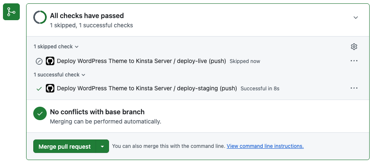Image resolution: width=373 pixels, height=163 pixels.
Task: Click the green merge branch icon
Action: point(11,12)
